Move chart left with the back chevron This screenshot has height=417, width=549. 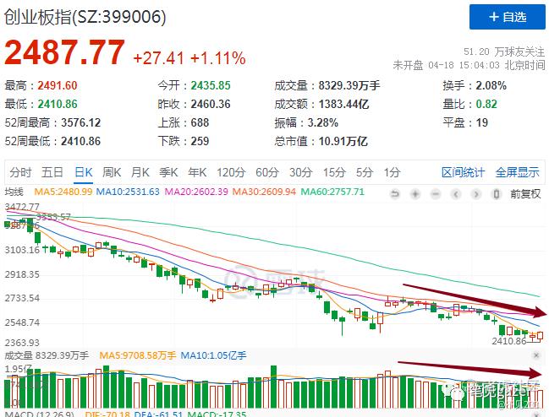coord(456,194)
